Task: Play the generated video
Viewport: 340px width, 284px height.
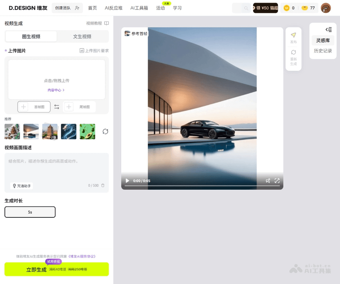Action: (x=127, y=181)
